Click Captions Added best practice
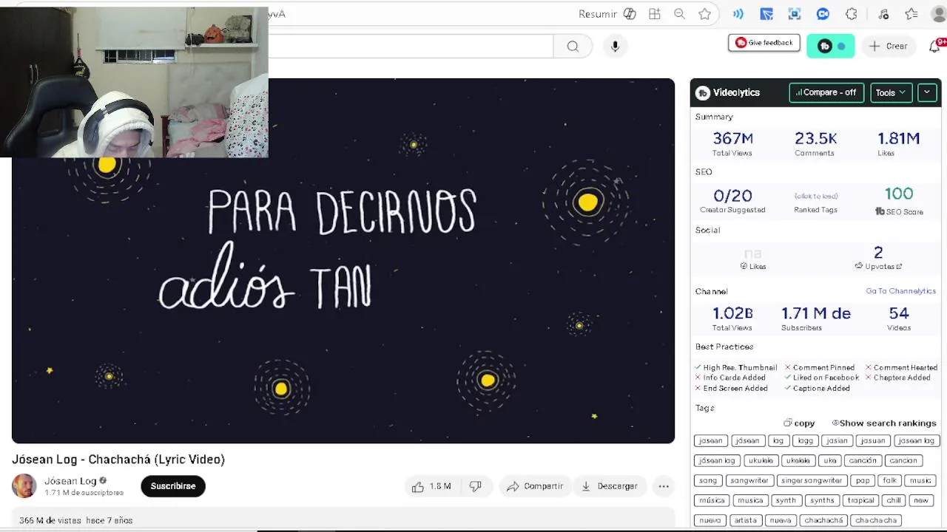This screenshot has height=532, width=947. click(x=818, y=388)
